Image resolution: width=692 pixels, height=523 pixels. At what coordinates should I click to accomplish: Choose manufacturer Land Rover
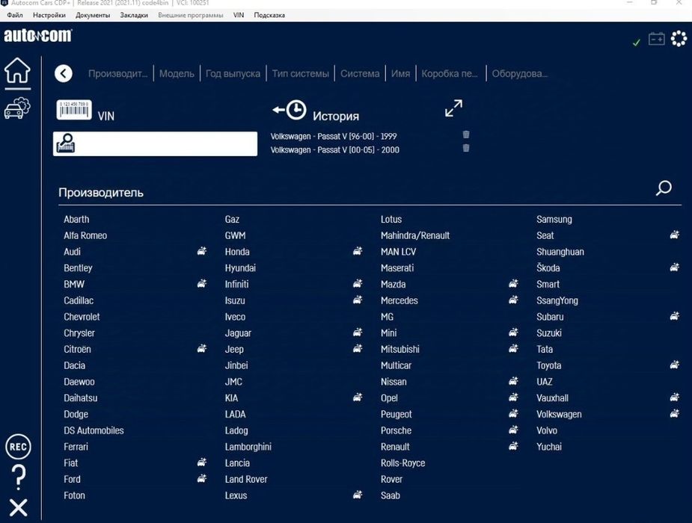pyautogui.click(x=246, y=479)
